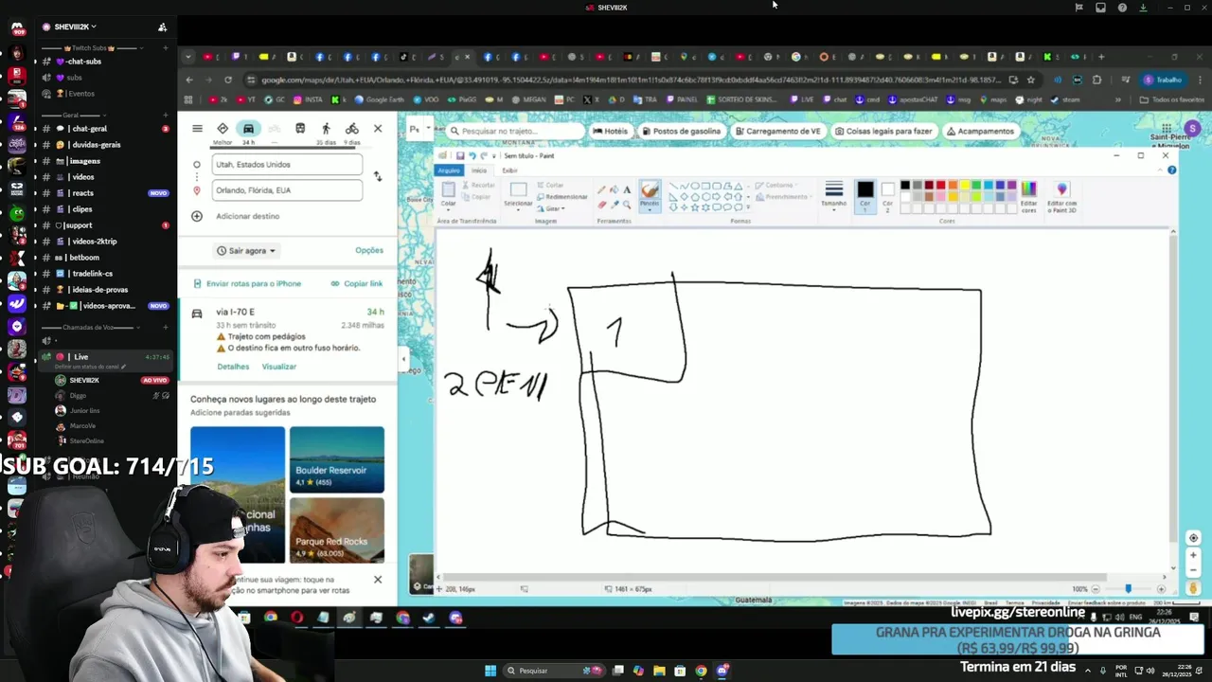Click the Paint Pincéis brush icon
The image size is (1212, 682).
[650, 190]
